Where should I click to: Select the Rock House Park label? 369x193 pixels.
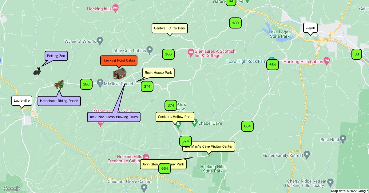[x=158, y=73]
